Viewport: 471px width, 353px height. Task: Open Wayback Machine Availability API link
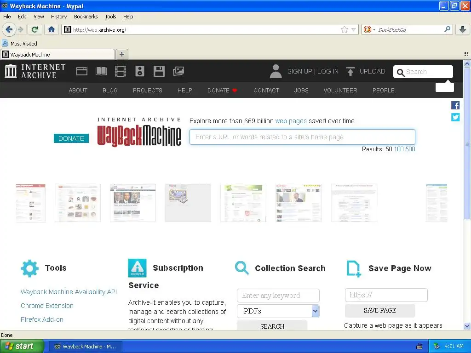[x=69, y=292]
